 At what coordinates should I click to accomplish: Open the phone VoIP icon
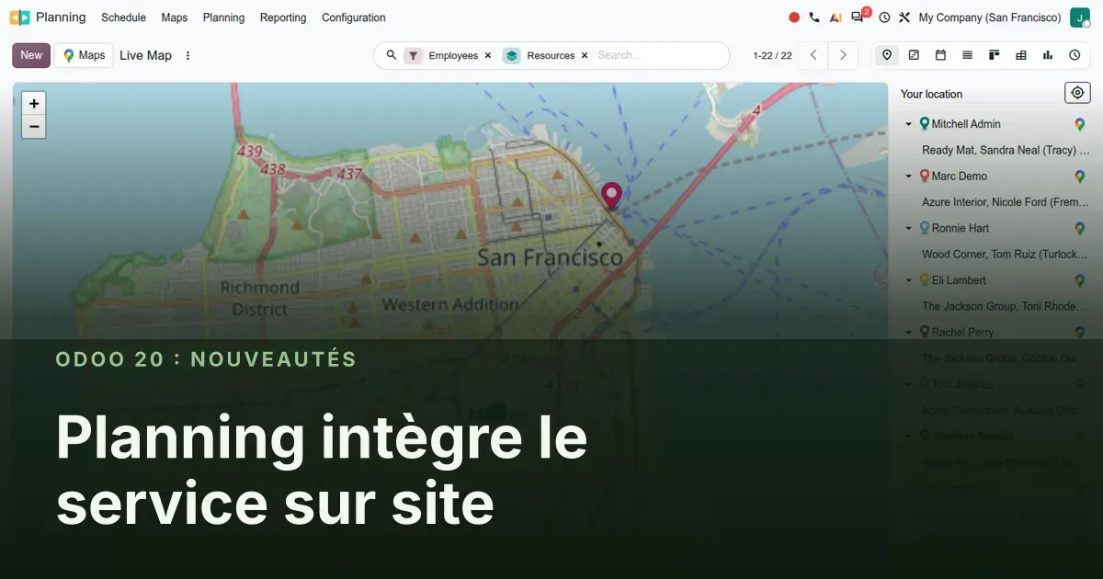coord(814,17)
